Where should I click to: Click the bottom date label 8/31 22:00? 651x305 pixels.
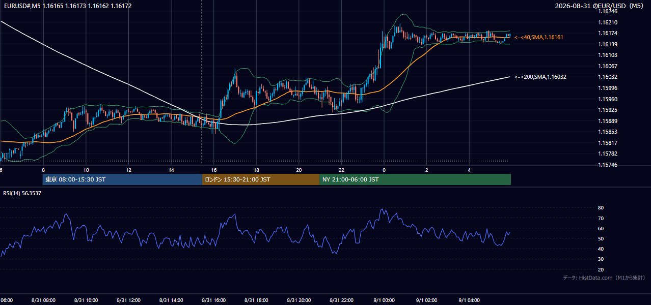coord(341,300)
